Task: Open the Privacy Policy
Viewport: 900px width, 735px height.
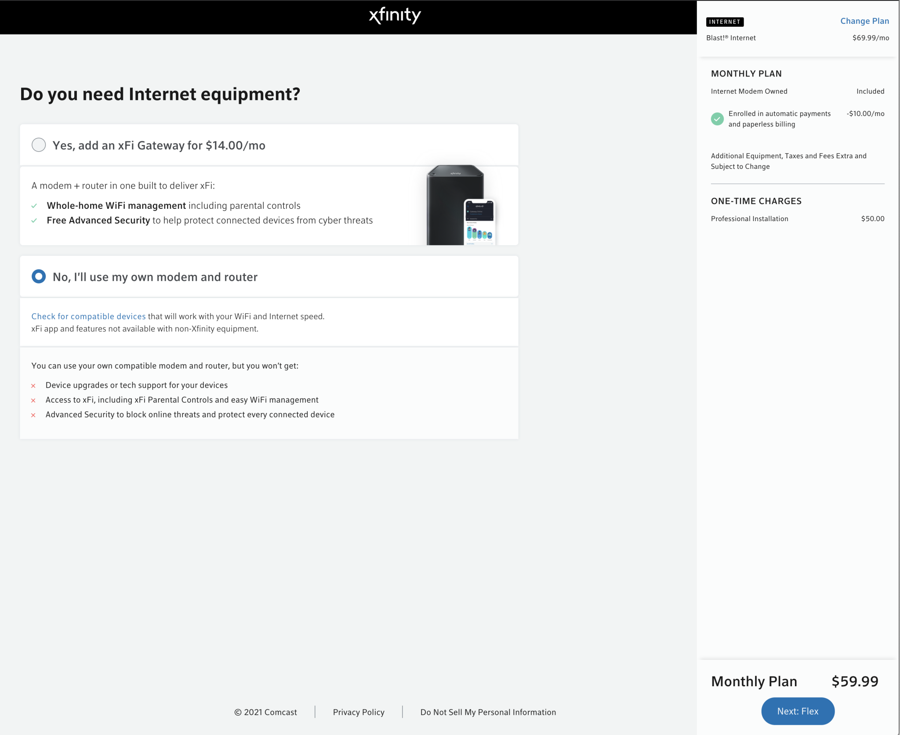Action: pyautogui.click(x=358, y=712)
